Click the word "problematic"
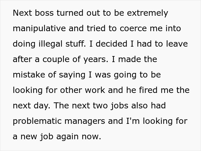201x151 pixels. pos(37,121)
